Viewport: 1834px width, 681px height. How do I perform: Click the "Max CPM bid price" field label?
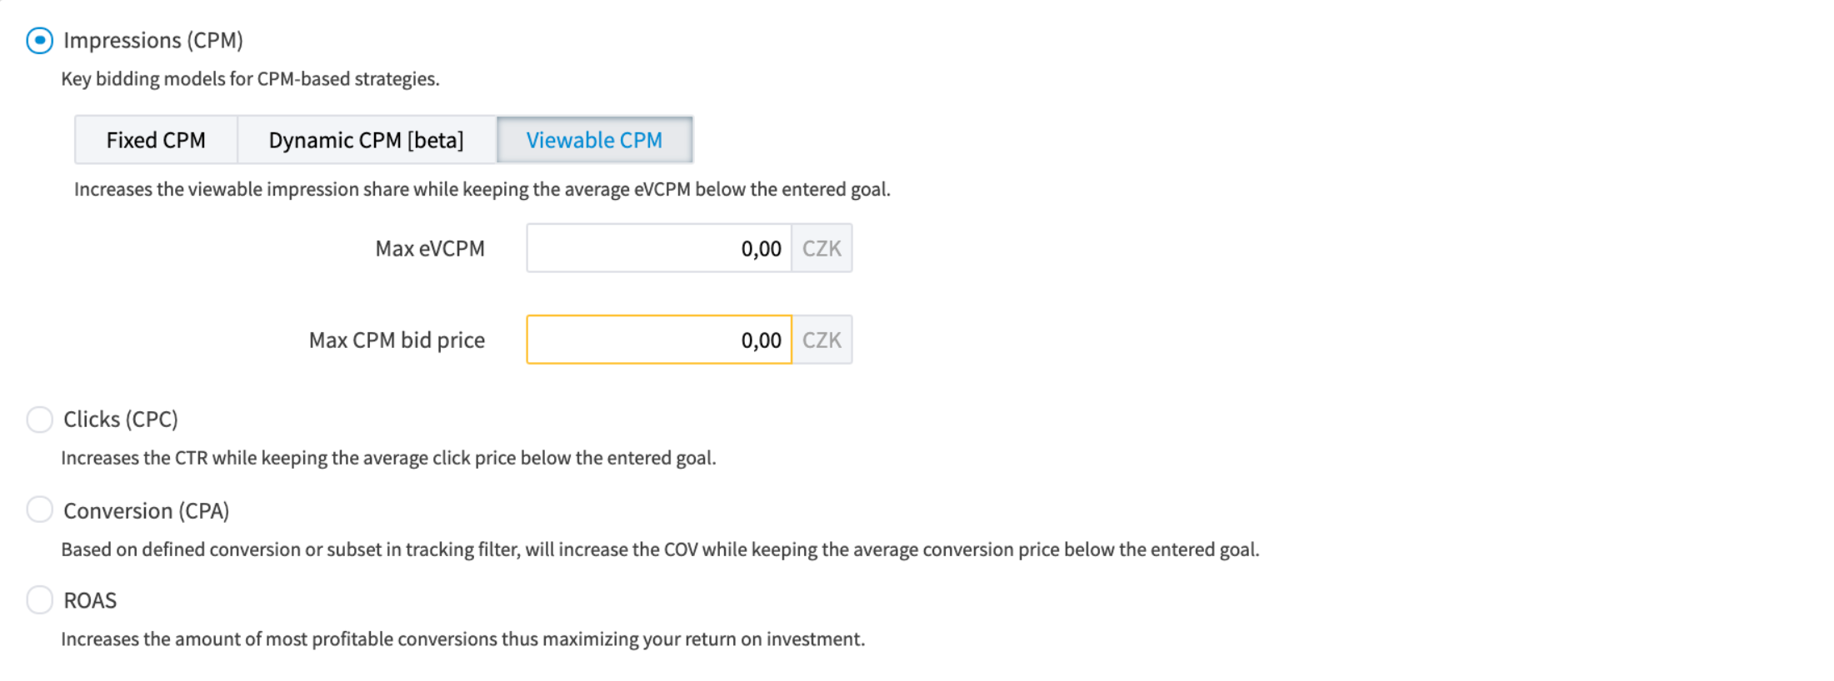point(397,340)
